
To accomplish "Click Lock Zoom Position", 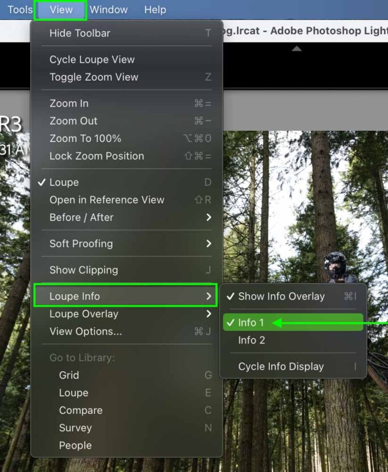I will [127, 156].
